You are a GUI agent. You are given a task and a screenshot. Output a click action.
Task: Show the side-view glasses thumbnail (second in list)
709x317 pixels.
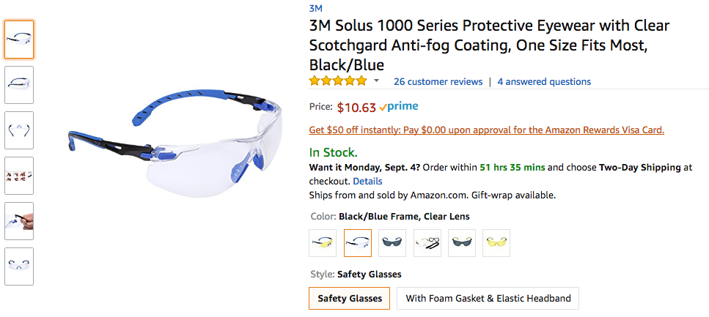click(x=19, y=84)
